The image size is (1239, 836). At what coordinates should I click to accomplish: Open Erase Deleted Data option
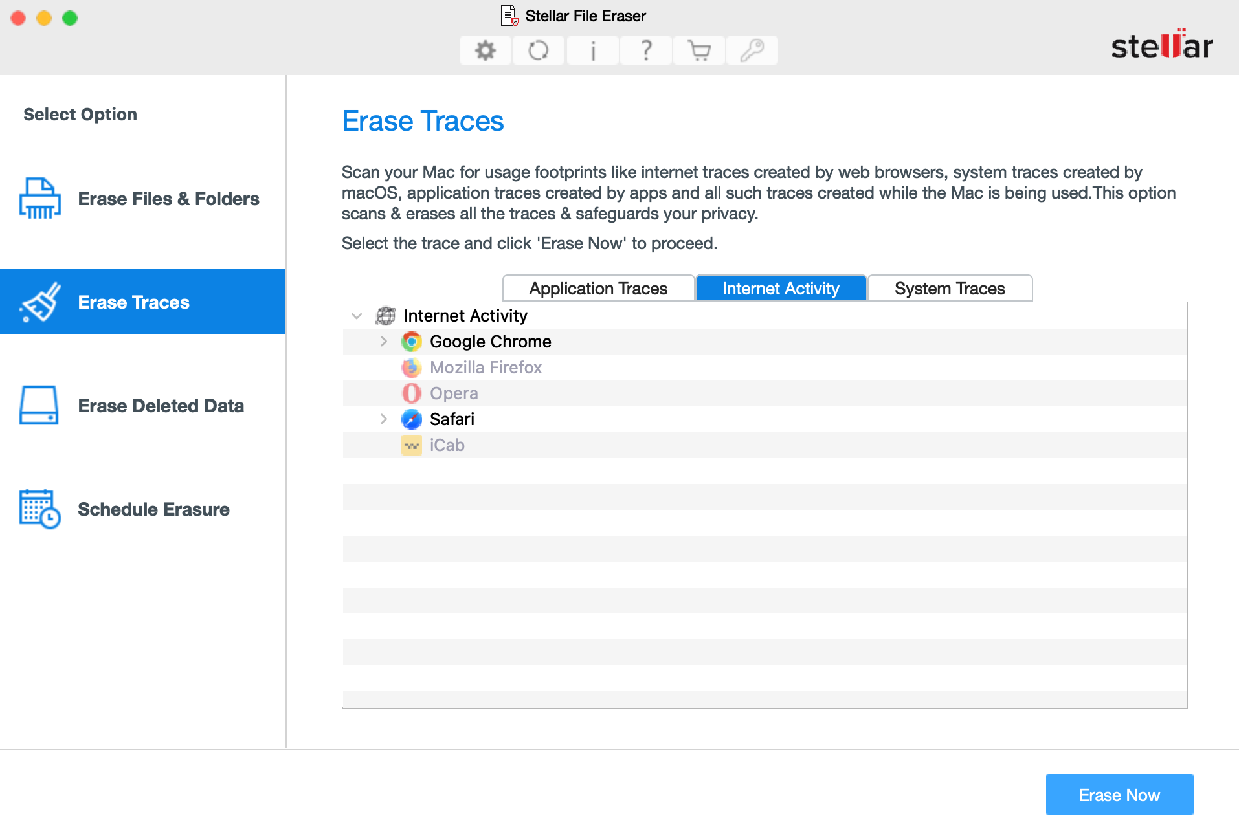pyautogui.click(x=142, y=406)
